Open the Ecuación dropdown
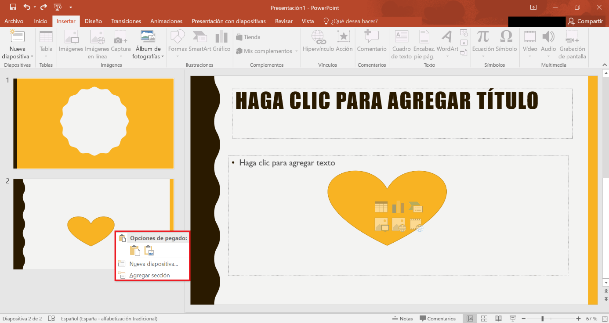 pyautogui.click(x=483, y=56)
